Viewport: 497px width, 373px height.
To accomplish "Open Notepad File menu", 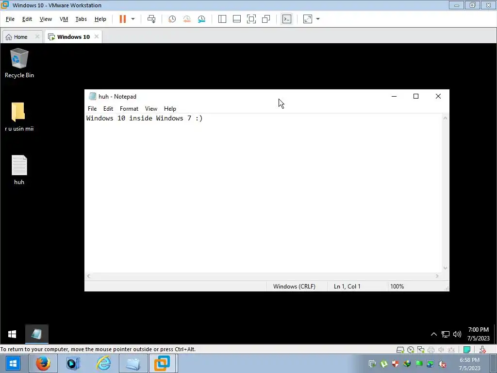I will 92,109.
